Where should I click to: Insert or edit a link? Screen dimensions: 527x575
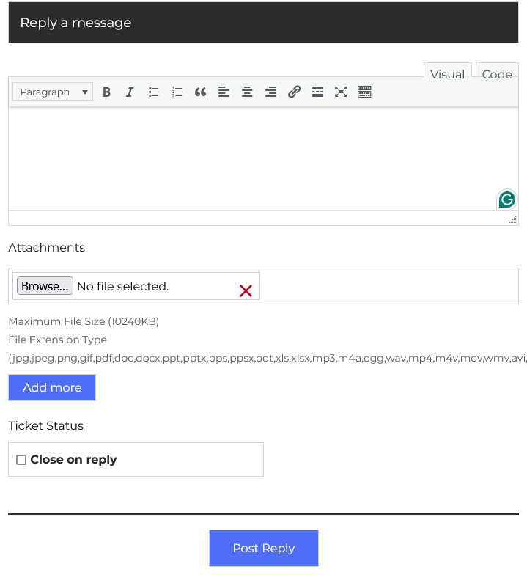click(294, 92)
